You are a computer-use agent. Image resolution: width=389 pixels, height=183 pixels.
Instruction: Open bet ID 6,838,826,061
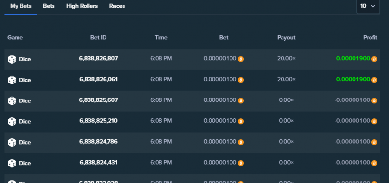[x=99, y=79]
